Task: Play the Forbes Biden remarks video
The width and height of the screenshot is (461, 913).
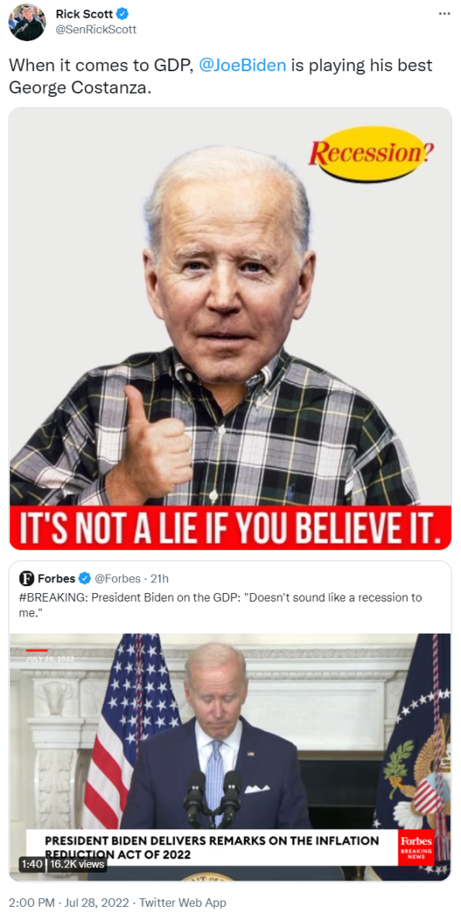Action: coord(230,757)
